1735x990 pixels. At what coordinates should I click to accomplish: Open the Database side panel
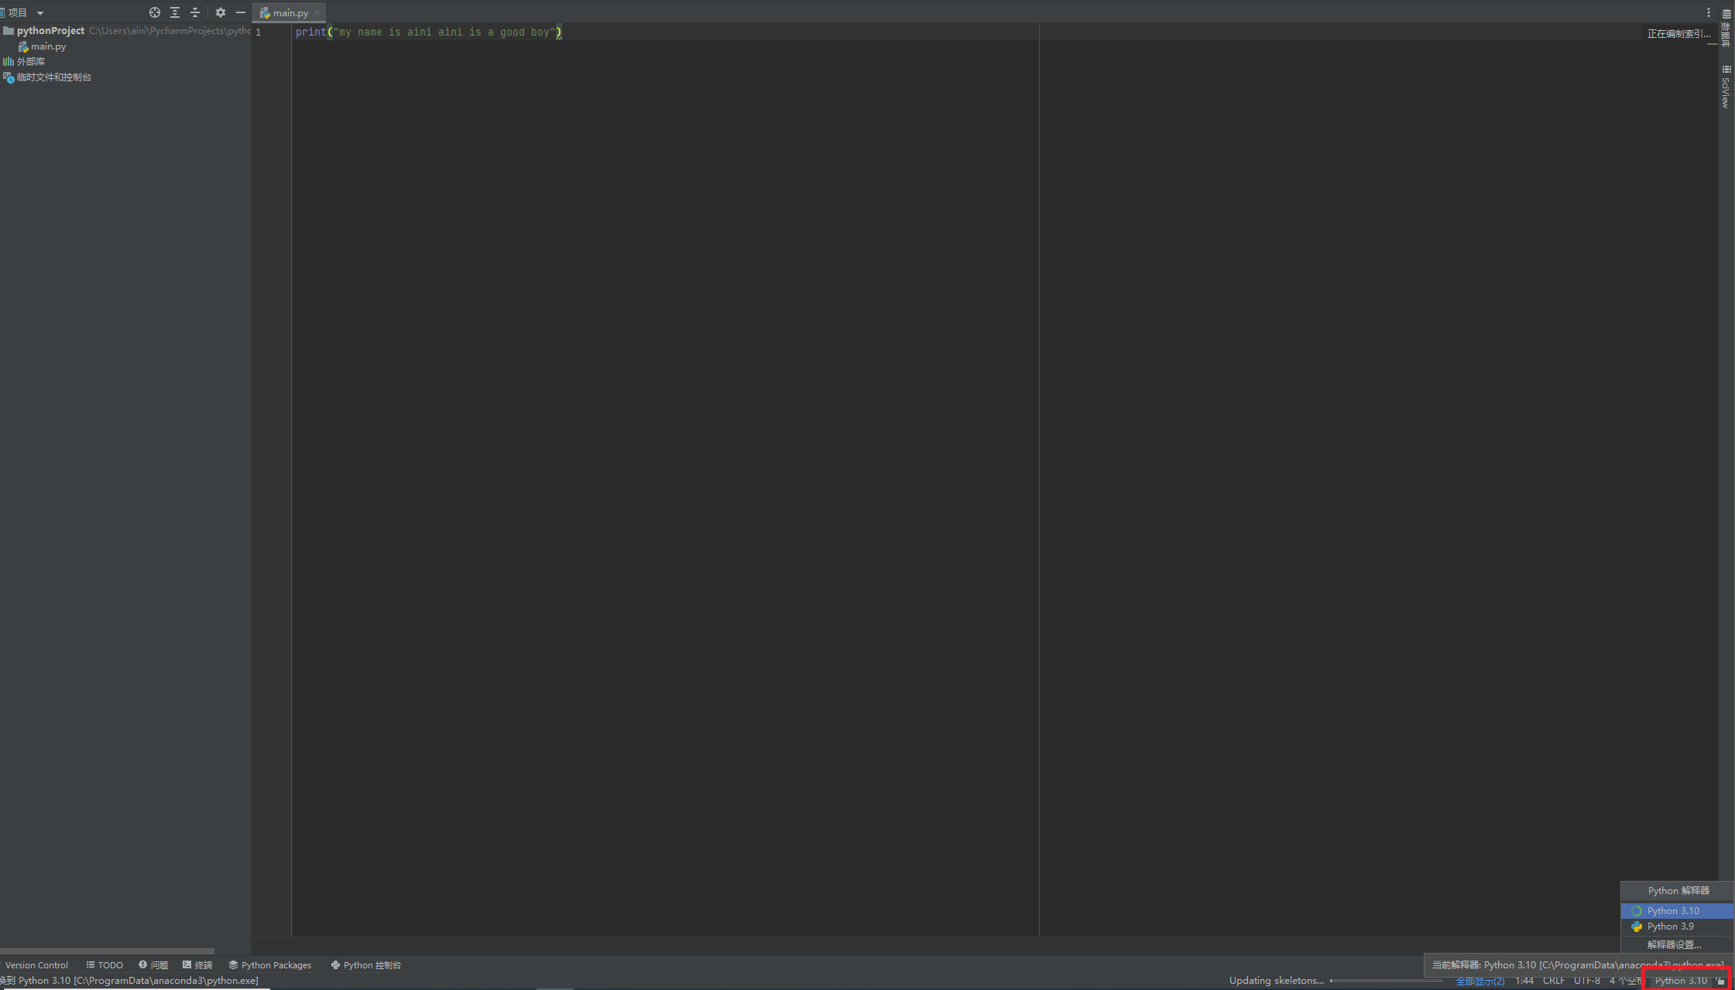pos(1726,28)
